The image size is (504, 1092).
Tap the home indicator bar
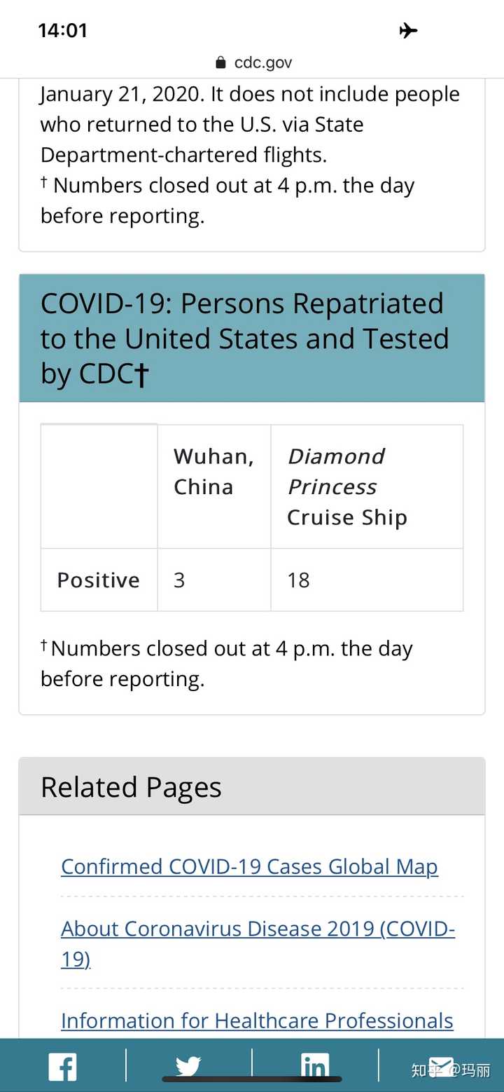pyautogui.click(x=252, y=1079)
